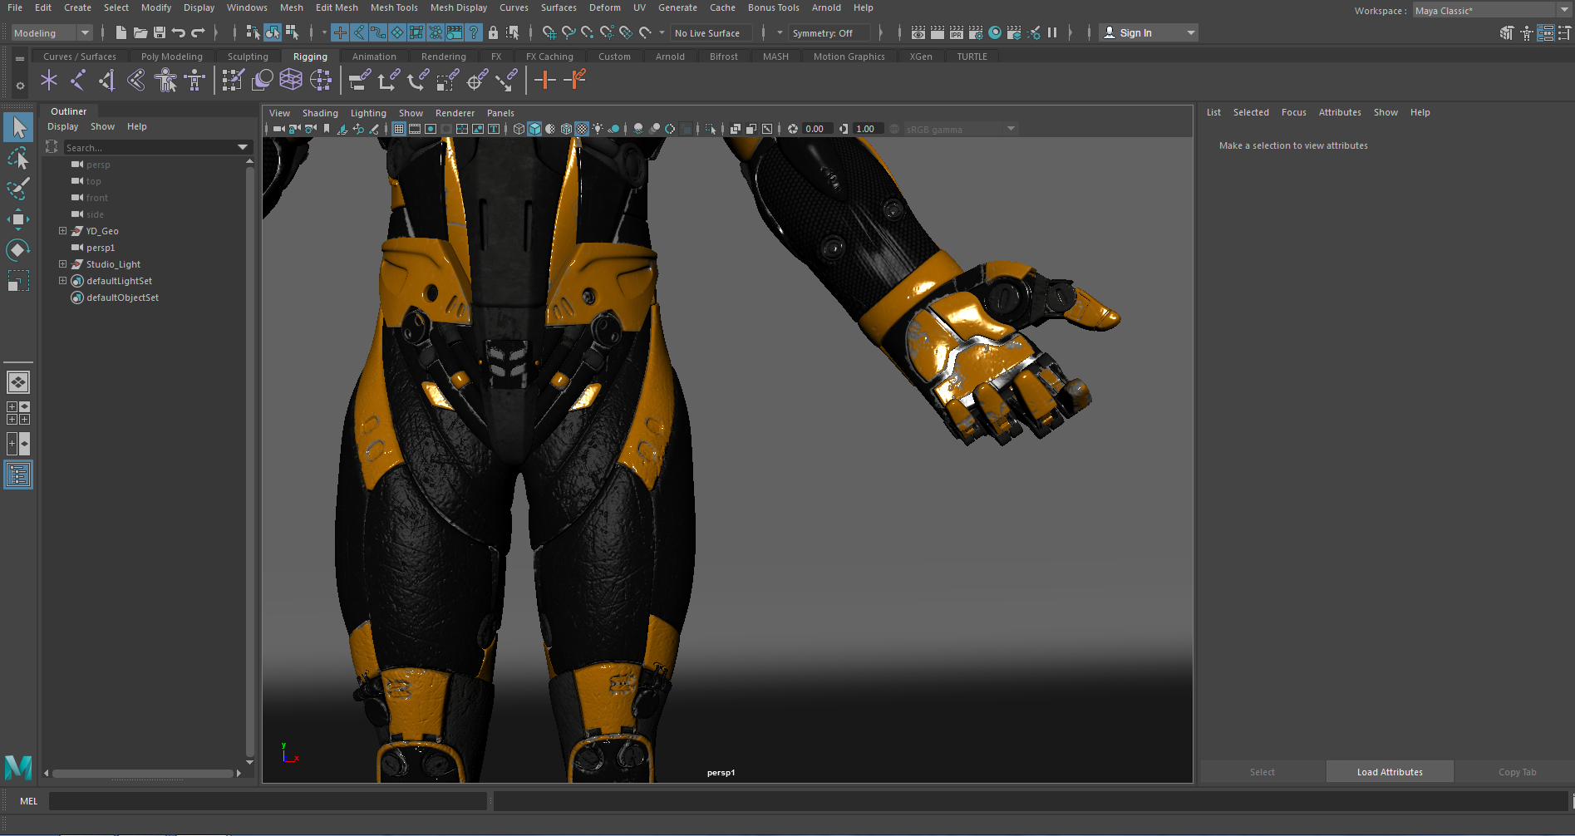Click the Maya logo in bottom-left corner
The image size is (1575, 836).
17,769
